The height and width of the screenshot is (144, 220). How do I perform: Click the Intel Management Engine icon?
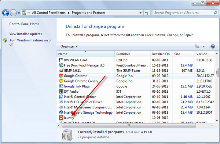pyautogui.click(x=61, y=107)
